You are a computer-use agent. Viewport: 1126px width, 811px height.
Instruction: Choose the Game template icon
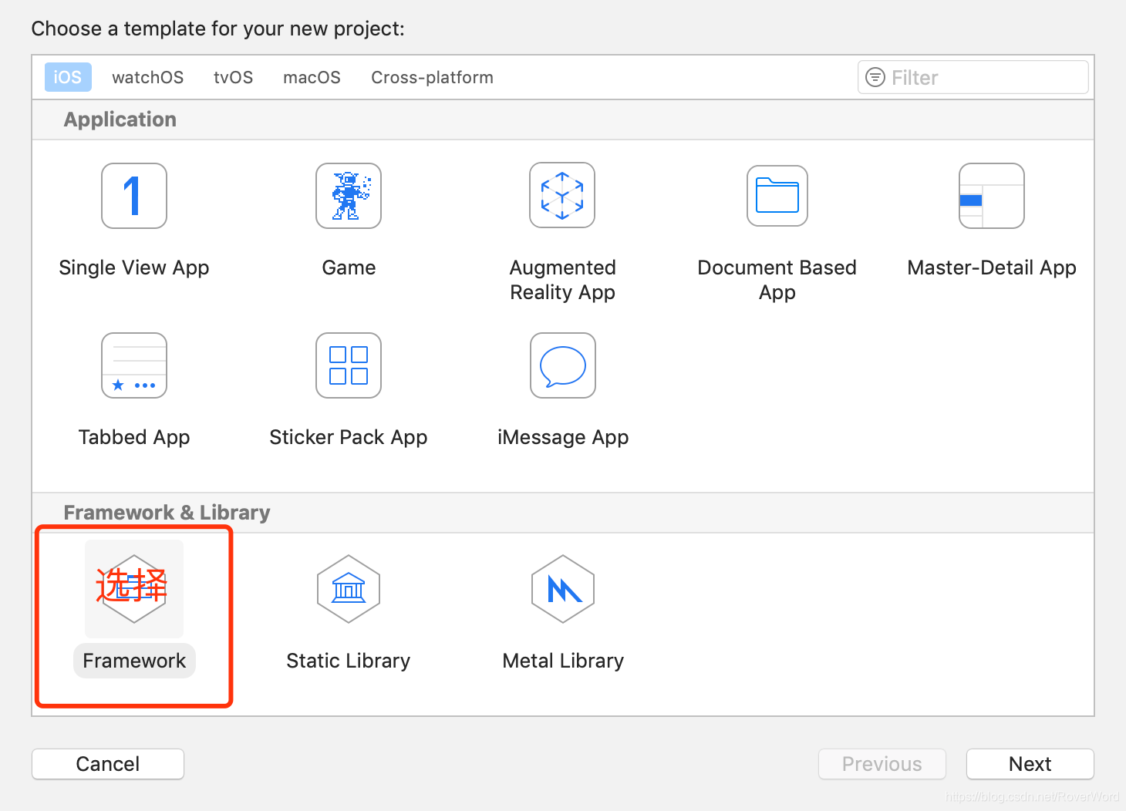[x=349, y=196]
